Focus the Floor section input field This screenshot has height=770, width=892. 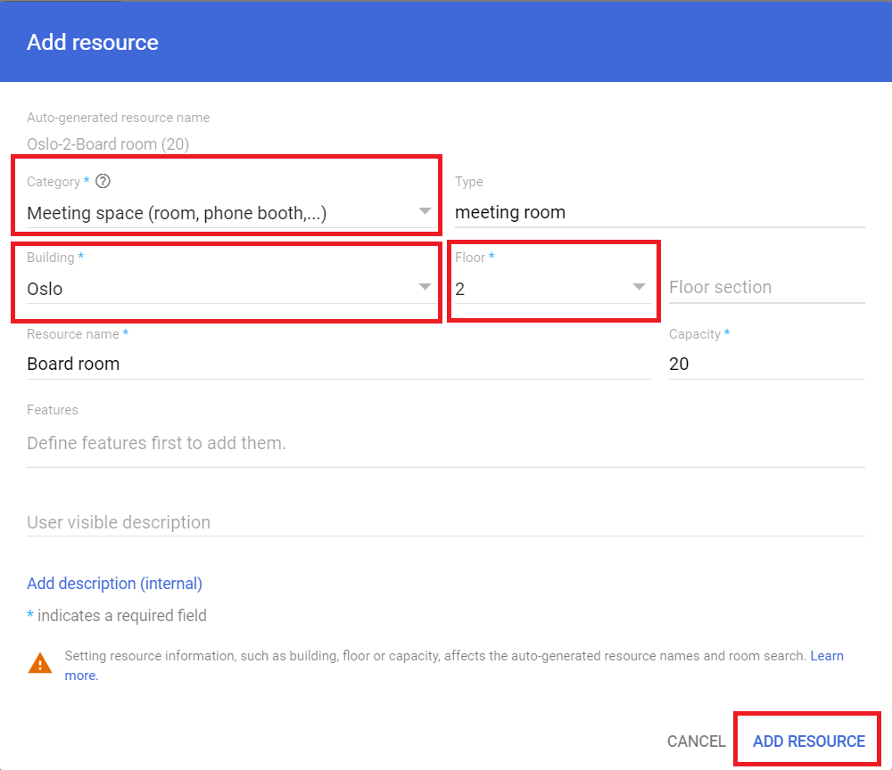[x=765, y=288]
